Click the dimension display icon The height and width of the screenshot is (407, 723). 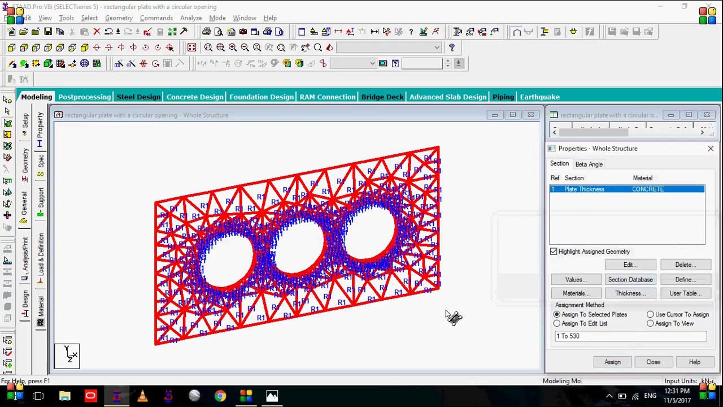(374, 32)
